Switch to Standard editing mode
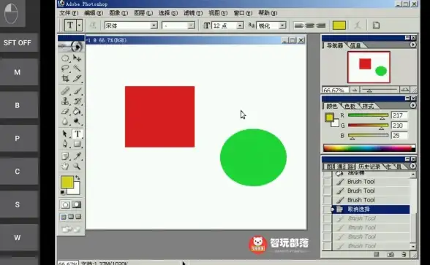This screenshot has height=265, width=430. pyautogui.click(x=65, y=204)
